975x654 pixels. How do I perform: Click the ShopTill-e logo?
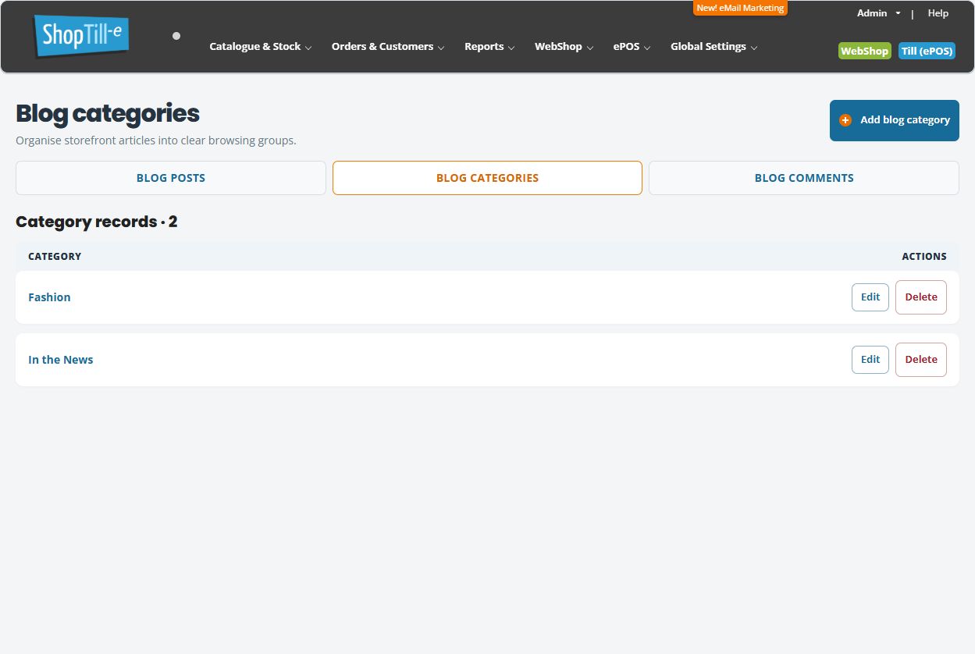click(x=81, y=36)
